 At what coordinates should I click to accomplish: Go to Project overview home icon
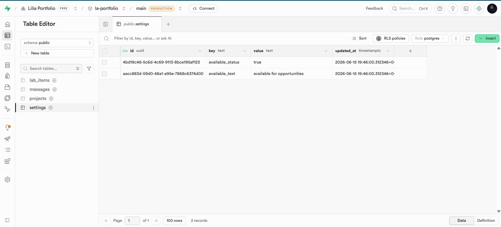(x=8, y=24)
